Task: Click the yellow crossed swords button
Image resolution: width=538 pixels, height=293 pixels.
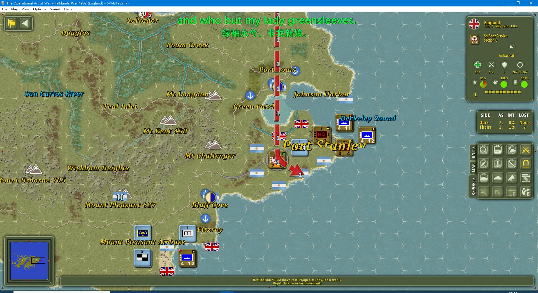Action: coord(526,150)
